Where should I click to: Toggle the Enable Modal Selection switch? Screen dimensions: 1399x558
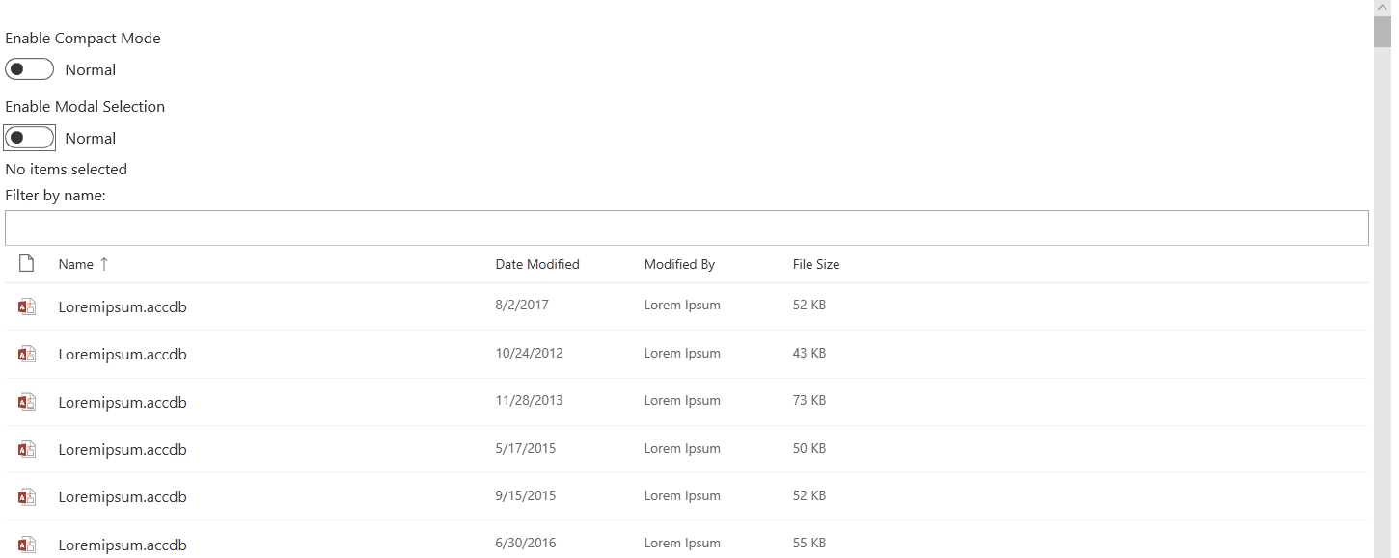(x=29, y=138)
